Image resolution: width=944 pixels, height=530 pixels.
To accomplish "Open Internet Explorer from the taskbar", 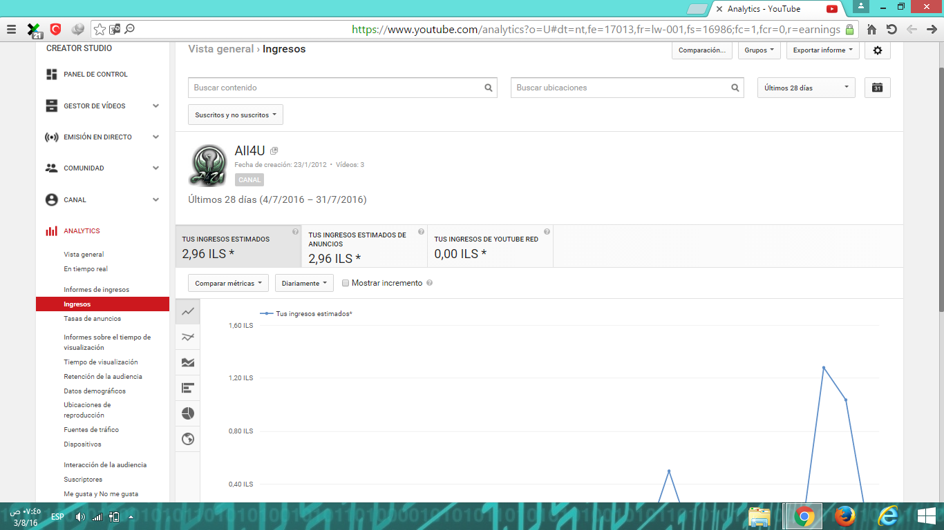I will click(887, 516).
